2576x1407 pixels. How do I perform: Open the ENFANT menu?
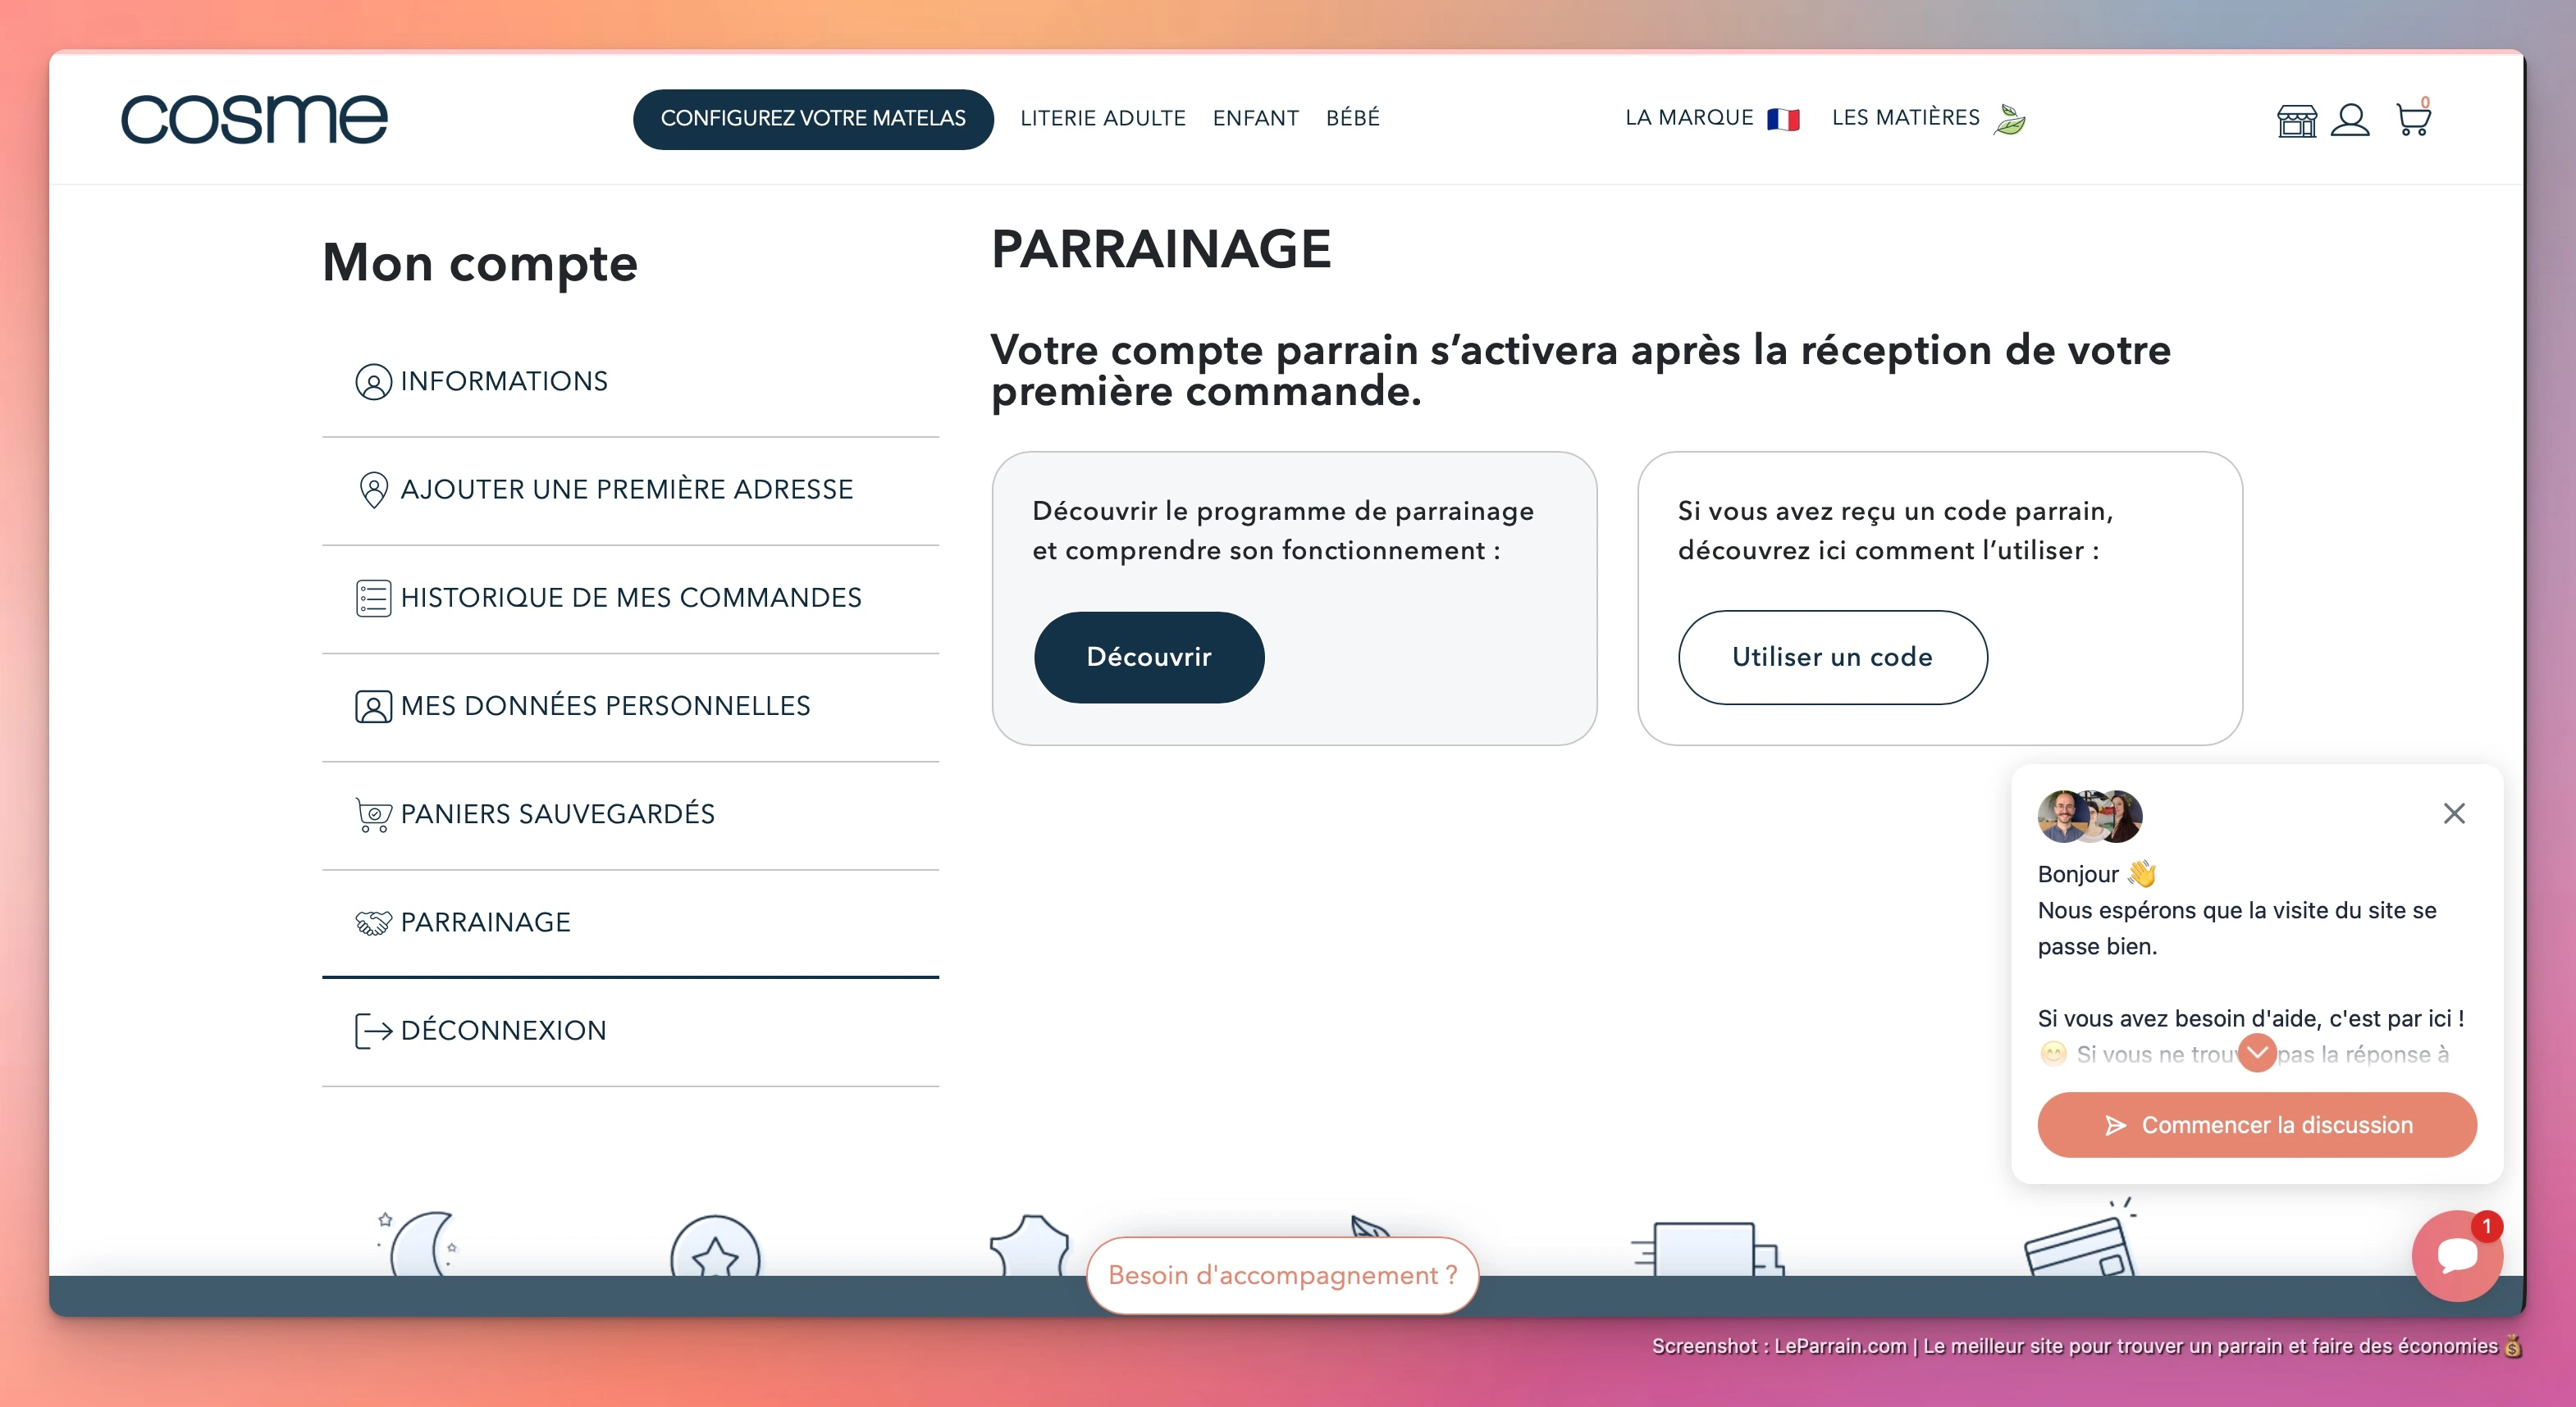click(1256, 118)
